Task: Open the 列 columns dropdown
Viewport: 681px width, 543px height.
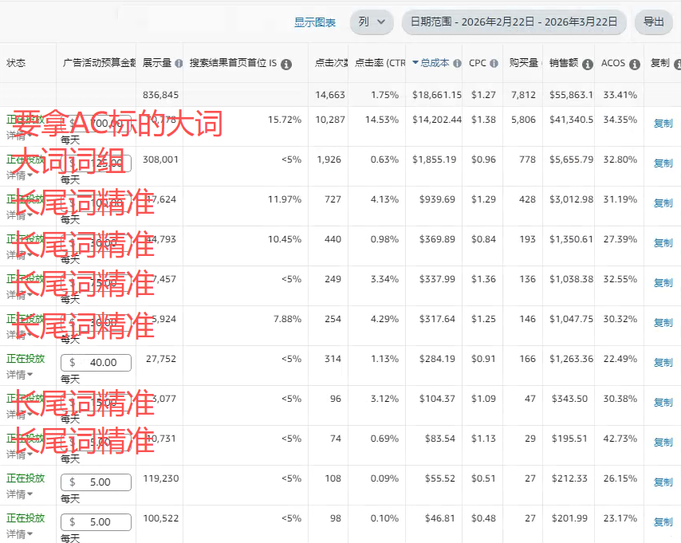Action: click(372, 22)
